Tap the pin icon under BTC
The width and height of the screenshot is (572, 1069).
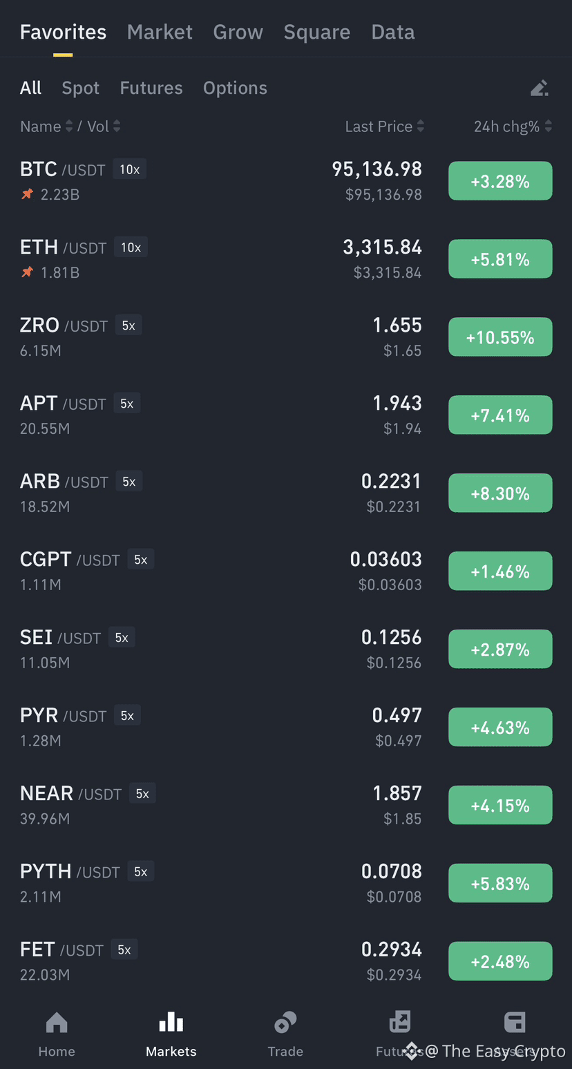pyautogui.click(x=27, y=194)
